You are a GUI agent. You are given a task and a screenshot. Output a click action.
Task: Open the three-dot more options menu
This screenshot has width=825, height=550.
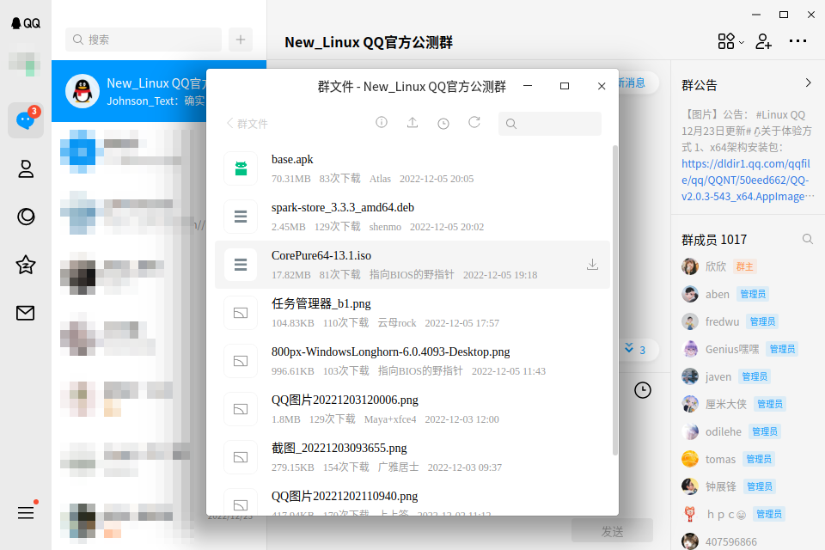click(x=797, y=41)
